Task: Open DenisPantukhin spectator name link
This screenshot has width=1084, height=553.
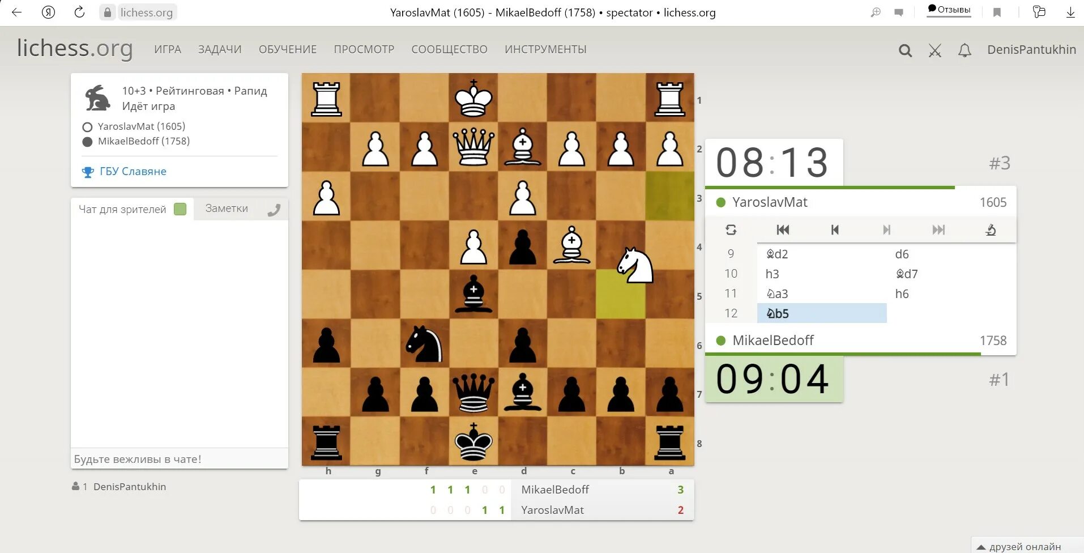Action: (x=130, y=487)
